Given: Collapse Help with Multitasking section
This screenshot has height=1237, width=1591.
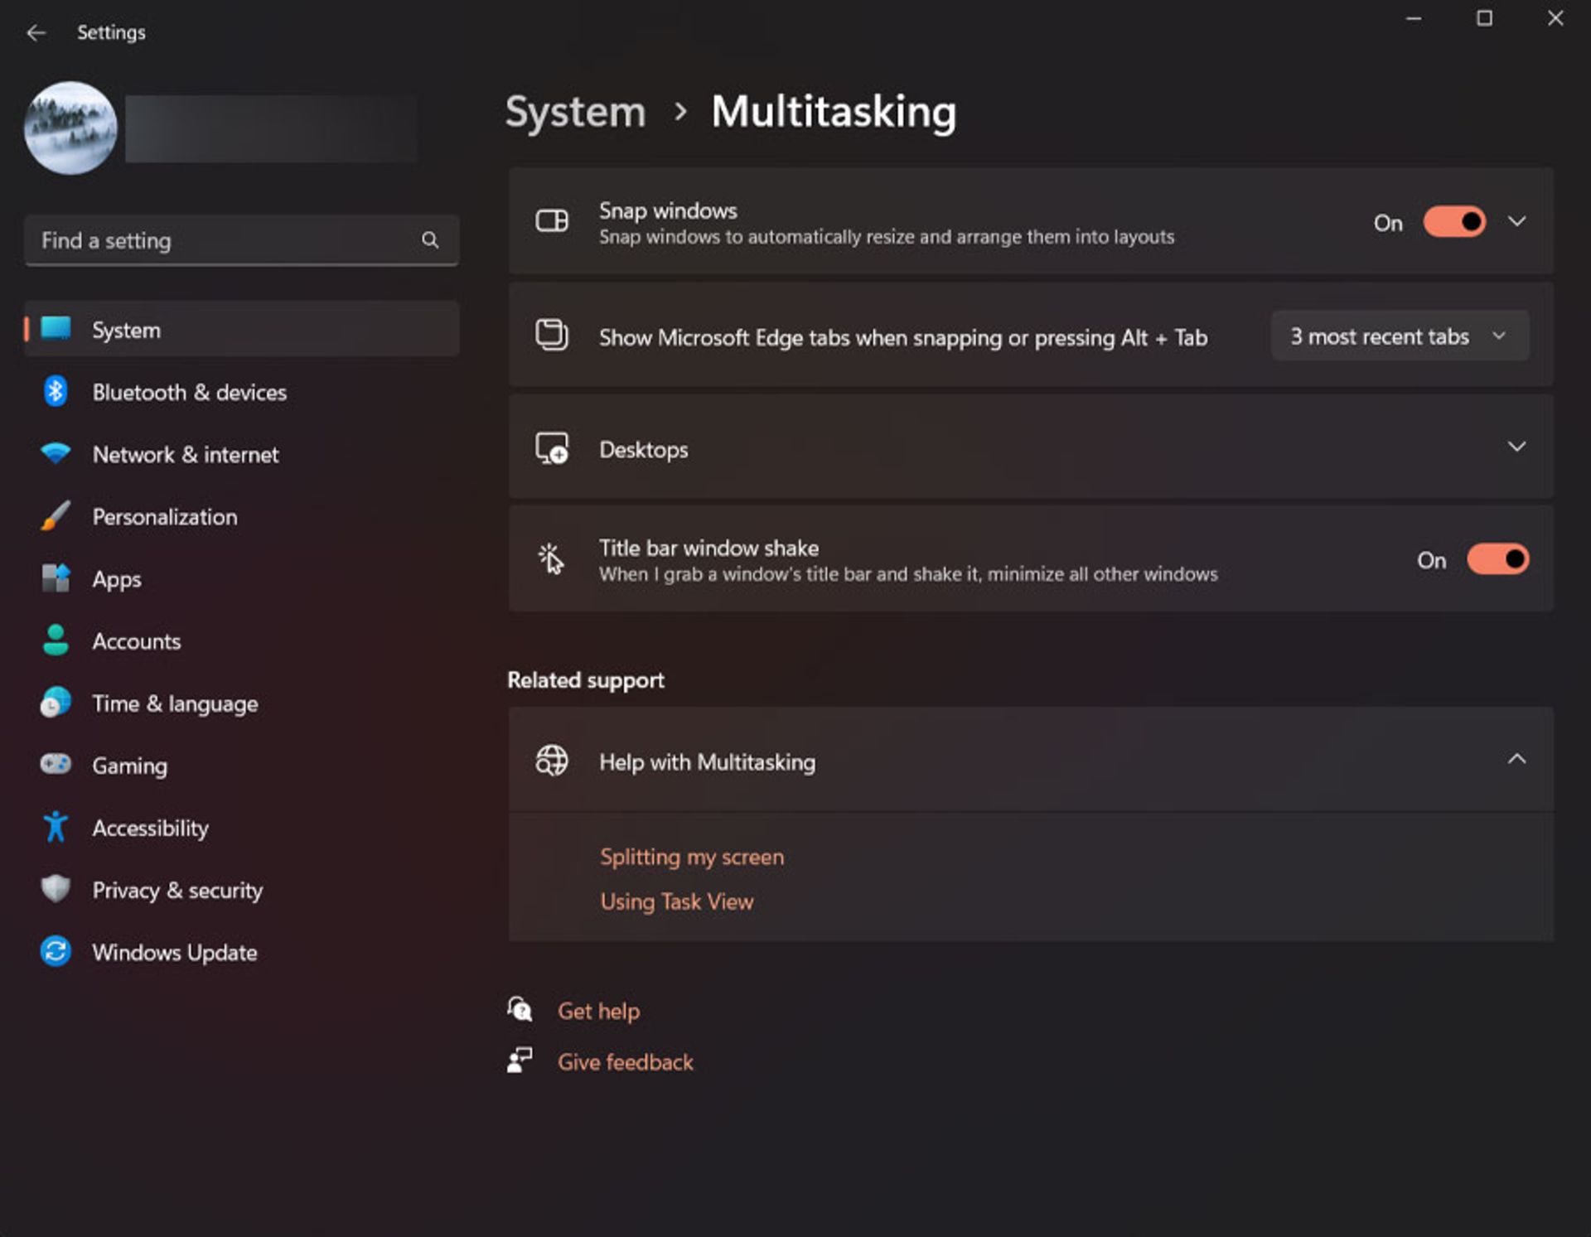Looking at the screenshot, I should [1516, 760].
